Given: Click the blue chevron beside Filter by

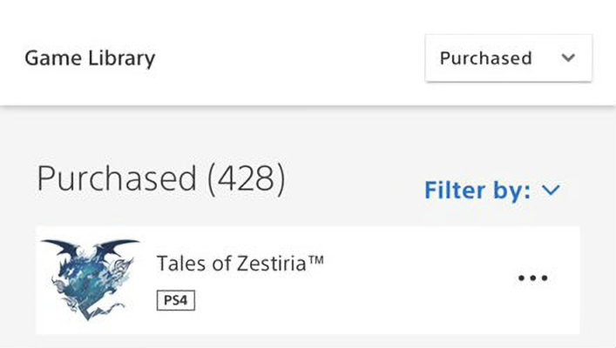Looking at the screenshot, I should coord(550,190).
